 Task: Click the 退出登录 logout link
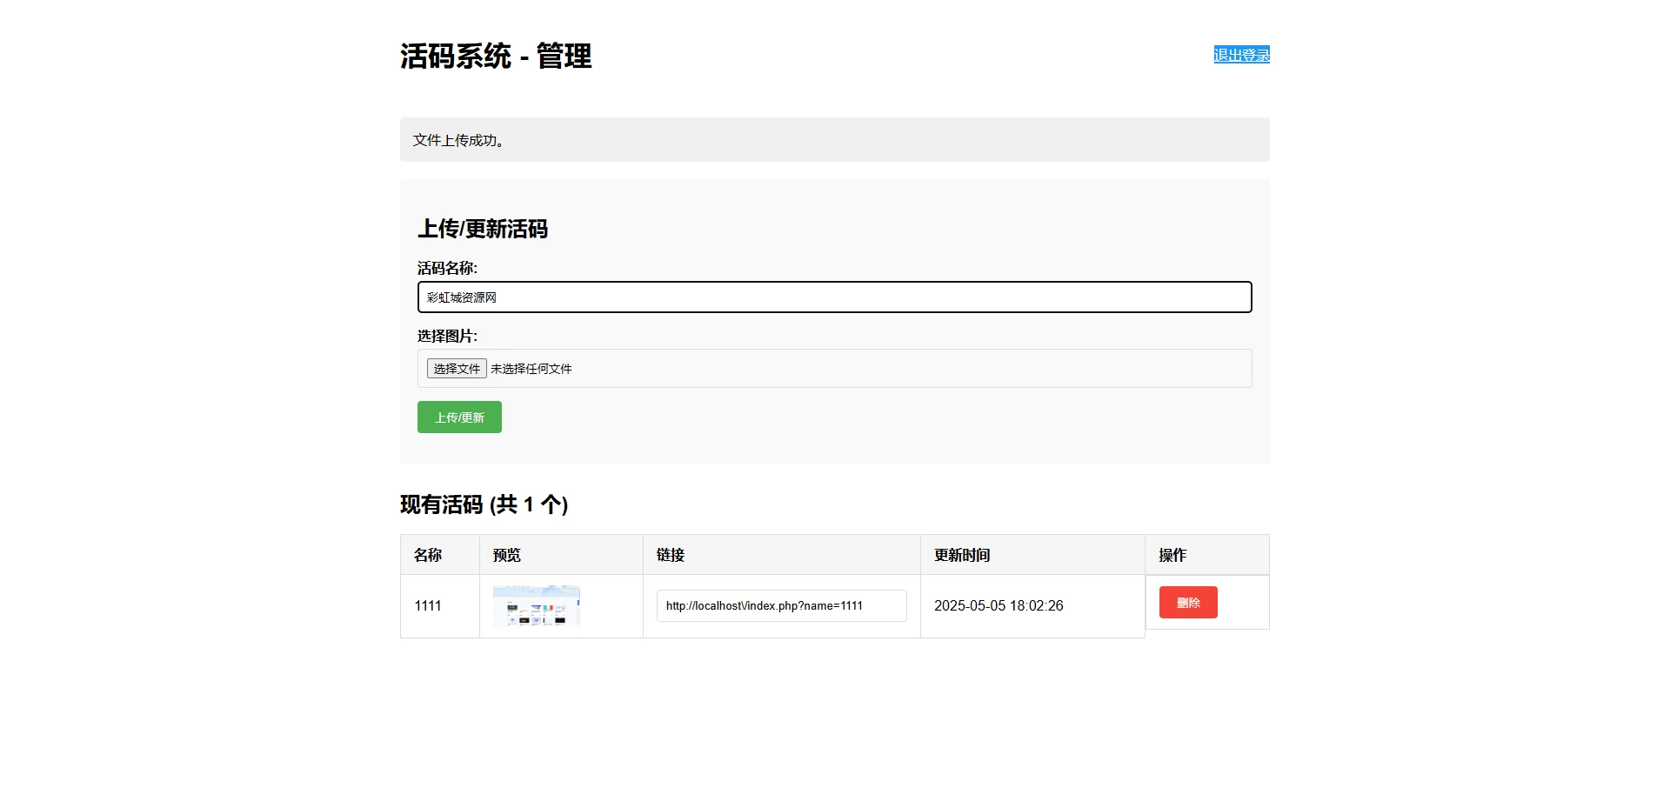(x=1241, y=54)
